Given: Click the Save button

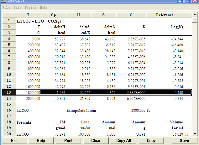Looking at the screenshot, I should [x=184, y=141].
